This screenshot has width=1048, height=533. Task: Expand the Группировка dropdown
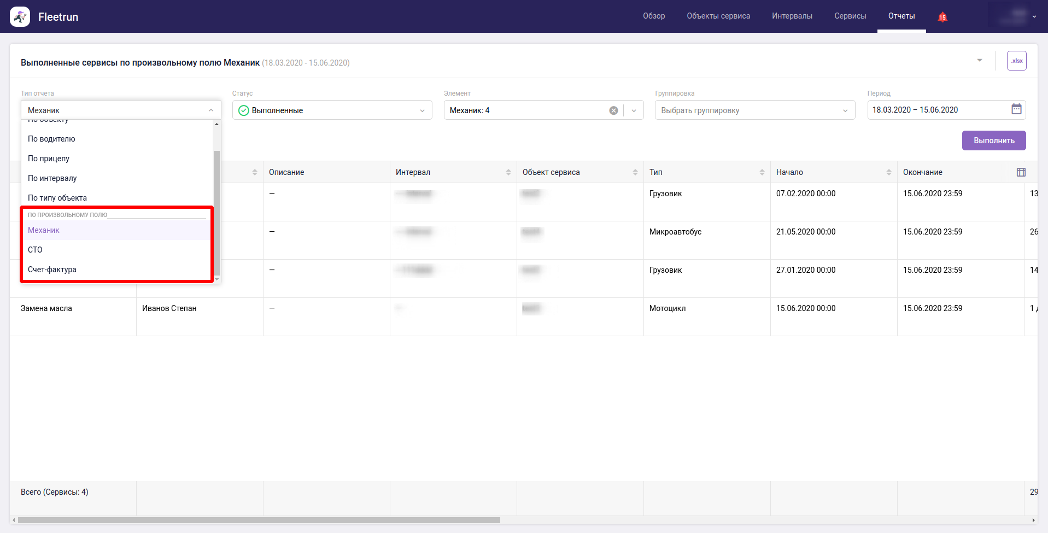[x=754, y=110]
